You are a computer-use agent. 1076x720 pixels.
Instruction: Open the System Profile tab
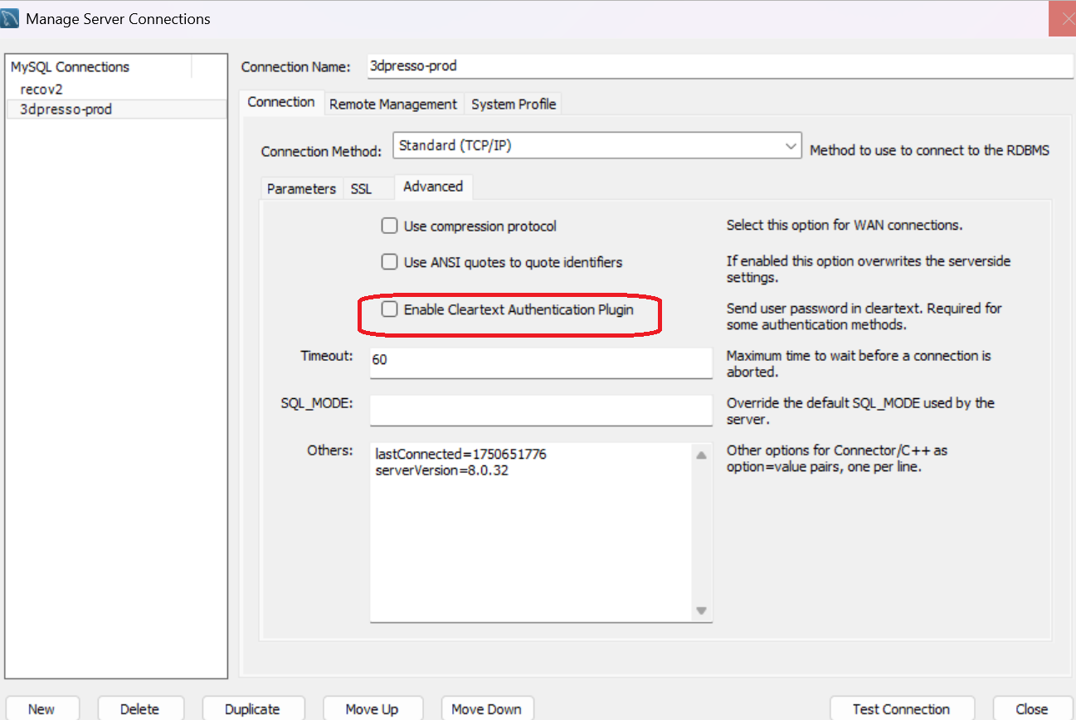click(x=514, y=104)
